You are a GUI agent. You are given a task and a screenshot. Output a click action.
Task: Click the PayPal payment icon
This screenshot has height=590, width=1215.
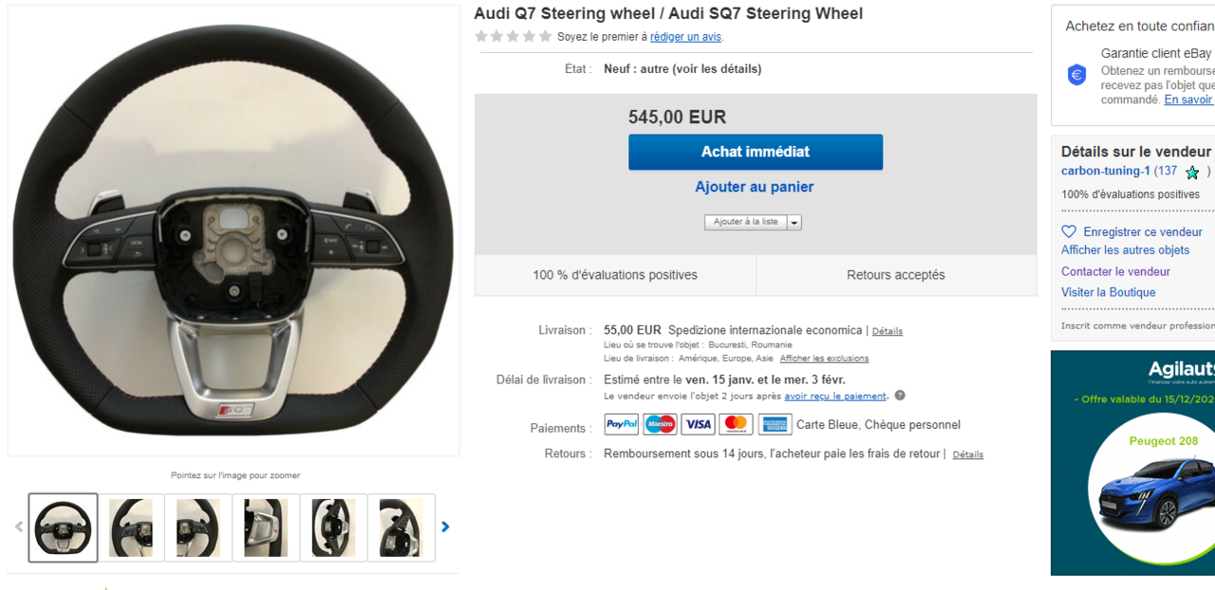tap(622, 425)
